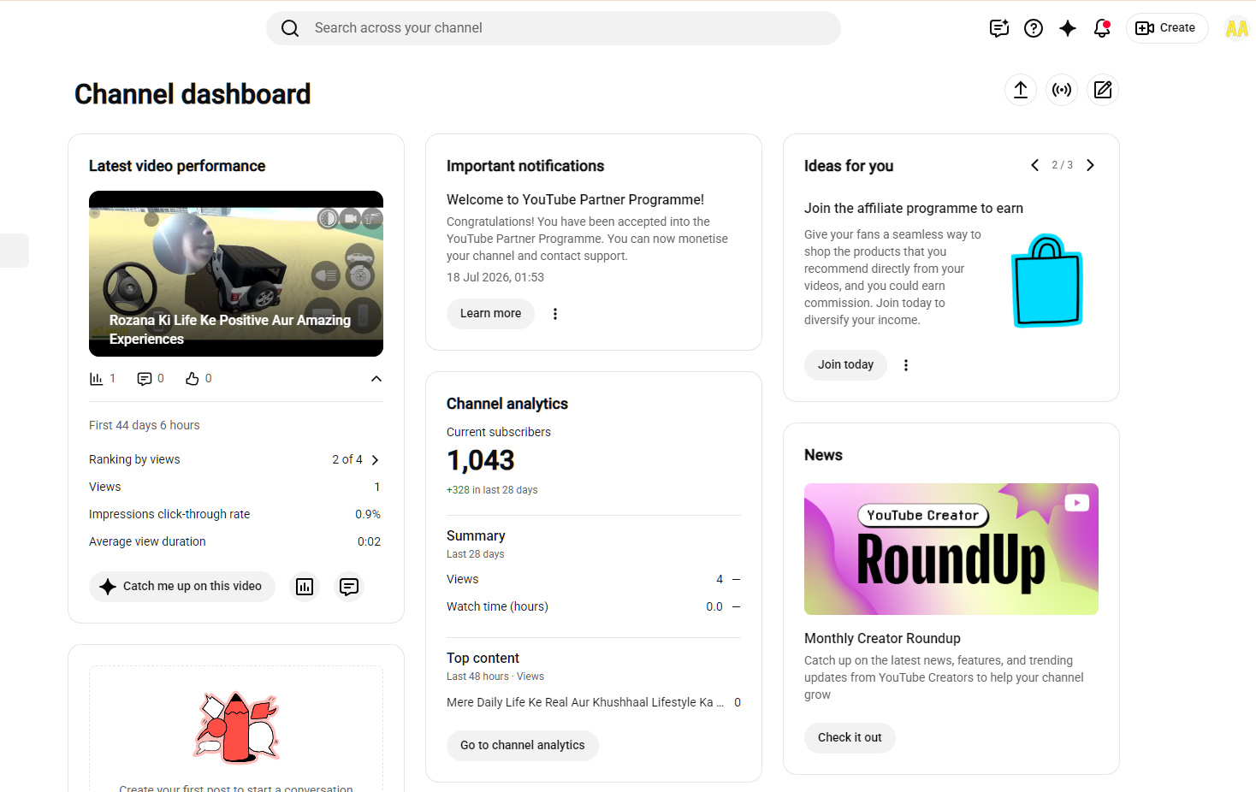This screenshot has height=792, width=1256.
Task: Open the YouTube Creator RoundUp thumbnail
Action: (951, 549)
